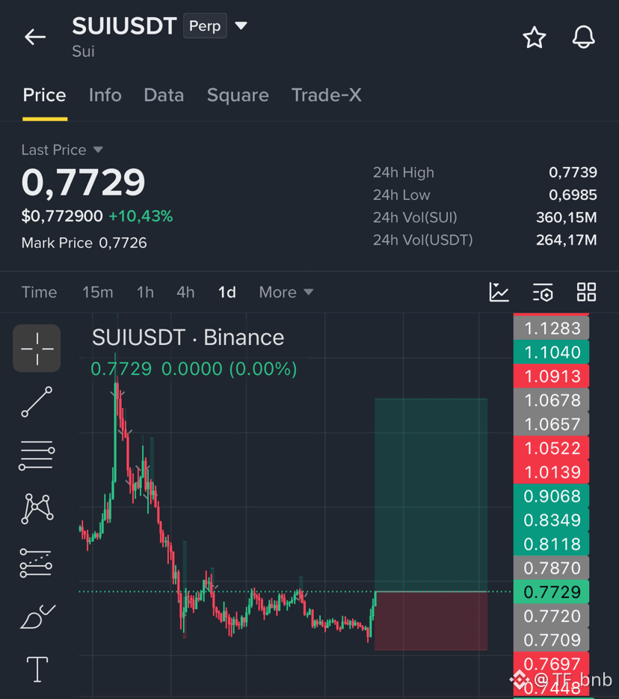The height and width of the screenshot is (699, 619).
Task: Select the 1h interval
Action: 145,293
